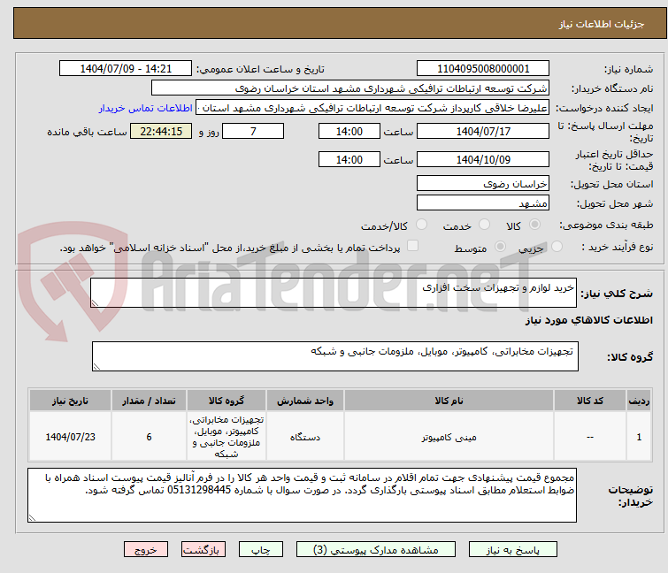This screenshot has height=573, width=668.
Task: Click the response deadline time field 14:00
Action: 349,131
